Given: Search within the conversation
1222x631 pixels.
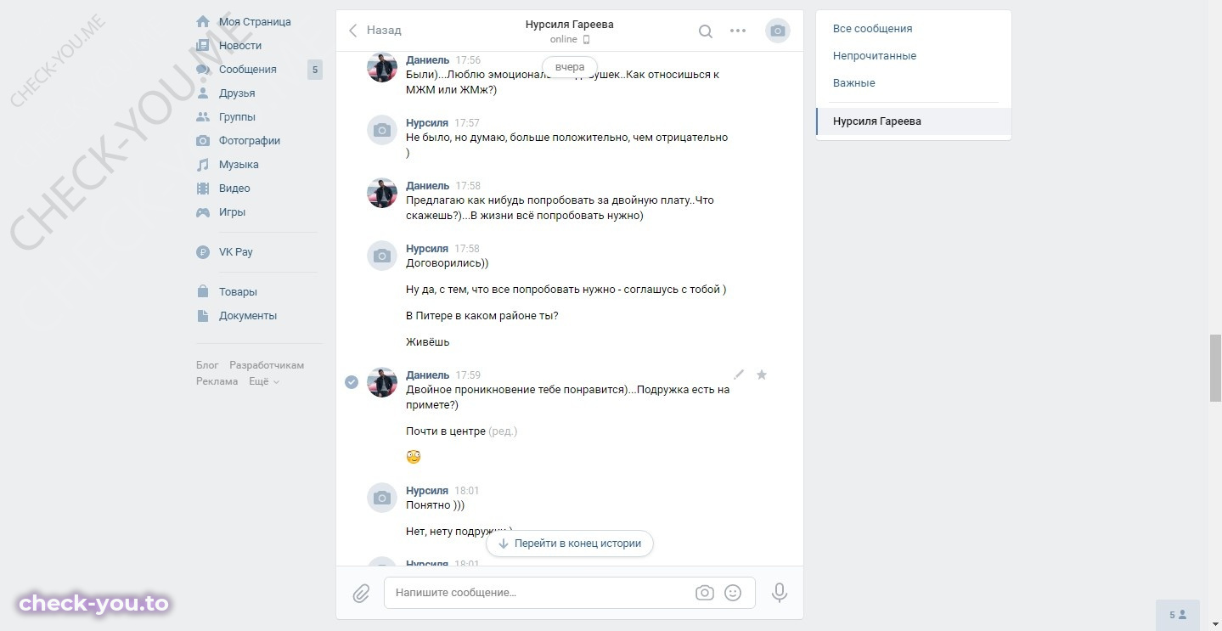Looking at the screenshot, I should (705, 31).
